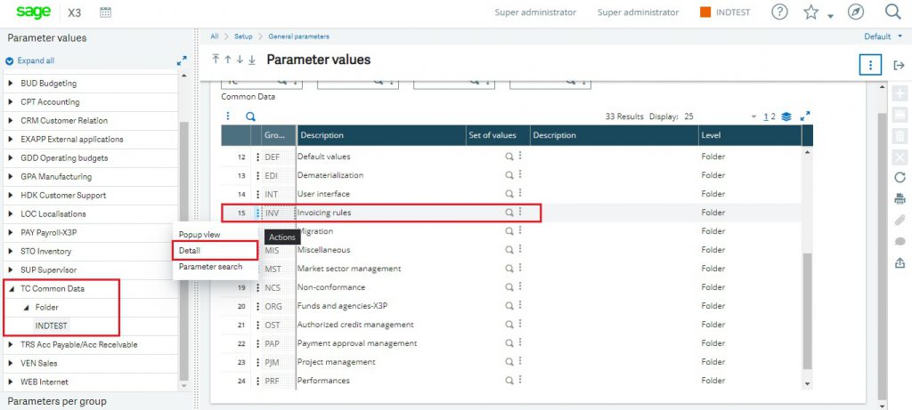Go to results page 2
The width and height of the screenshot is (912, 410).
pos(774,117)
